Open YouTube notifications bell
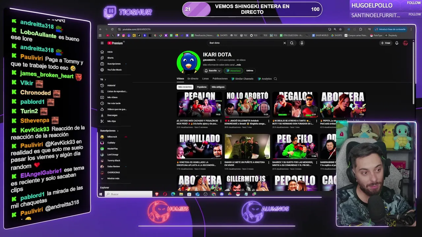Screen dimensions: 422x237 pos(397,43)
